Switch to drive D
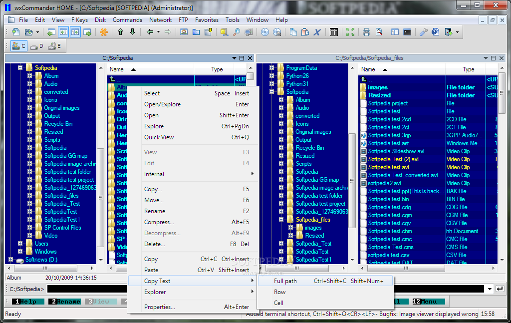Viewport: 511px width, 323px height. [36, 46]
